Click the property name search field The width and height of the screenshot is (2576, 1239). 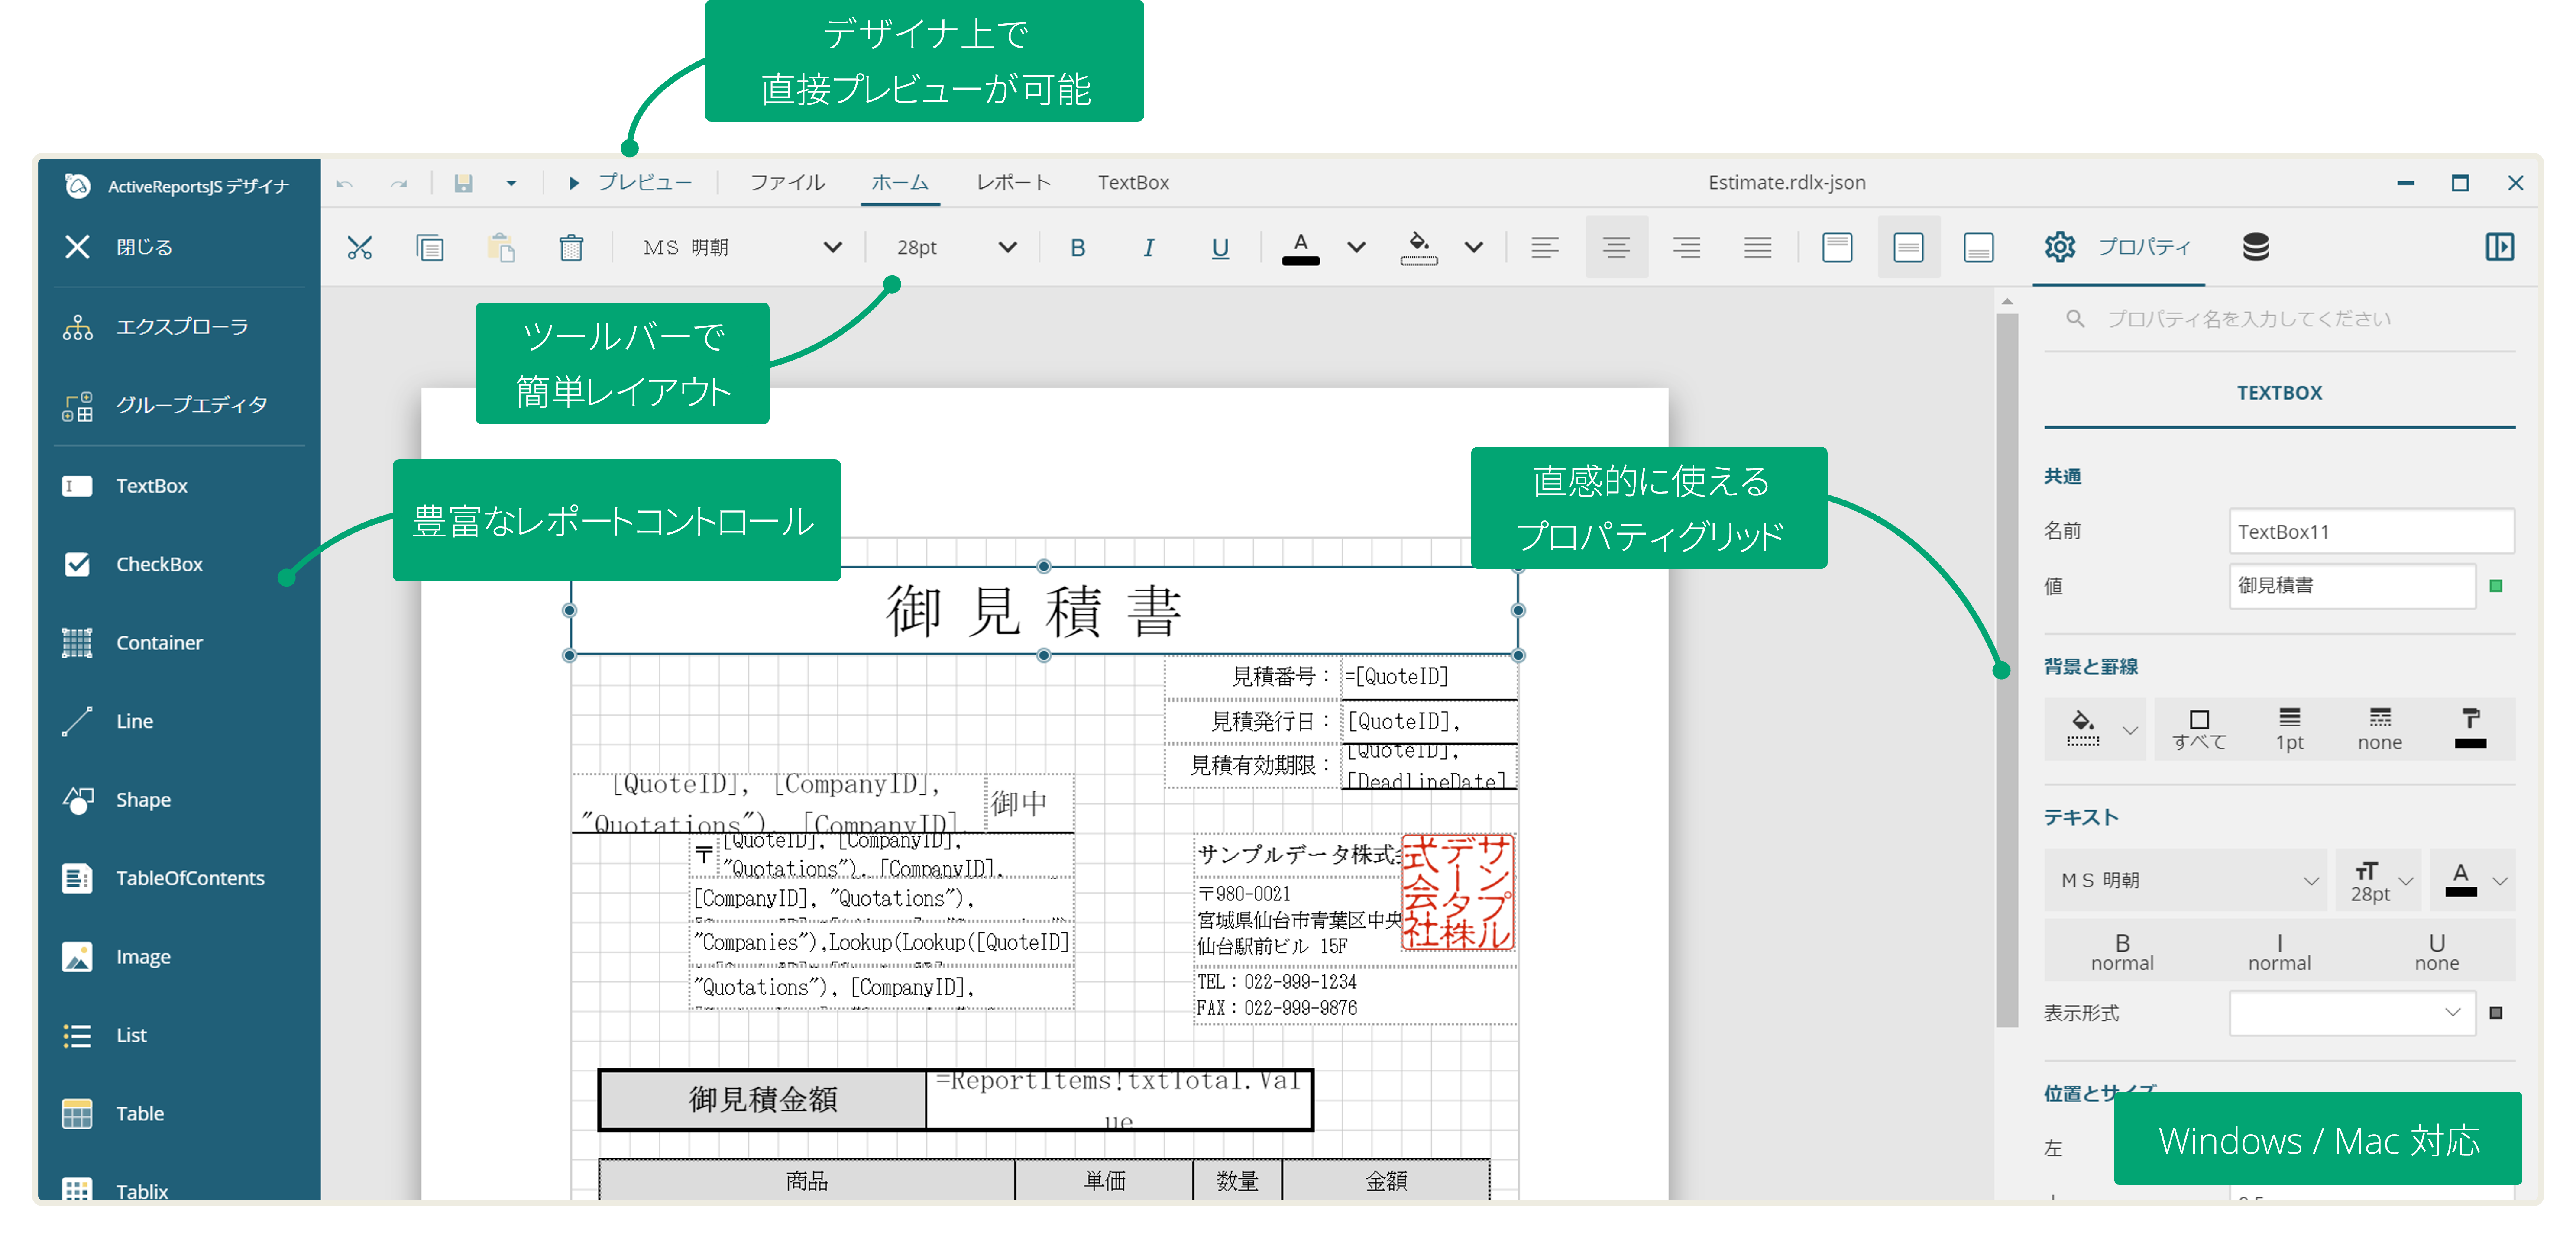coord(2280,319)
